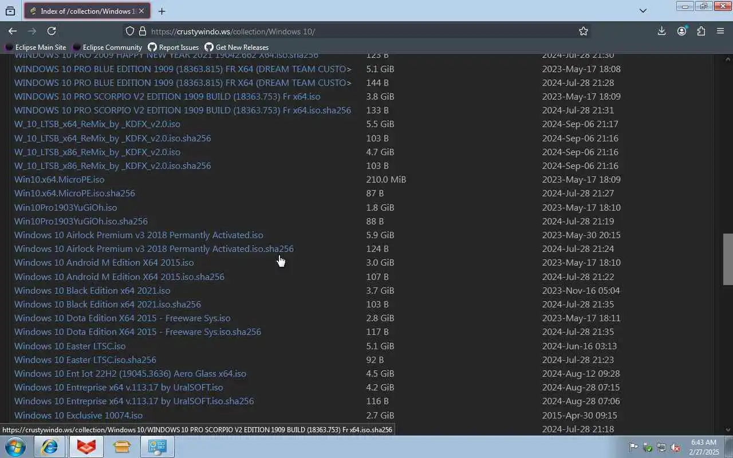Screen dimensions: 733x458
Task: Open the clock showing 6:43 AM
Action: tap(704, 447)
